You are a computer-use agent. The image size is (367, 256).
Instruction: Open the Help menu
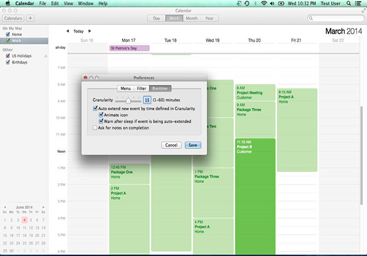(103, 3)
